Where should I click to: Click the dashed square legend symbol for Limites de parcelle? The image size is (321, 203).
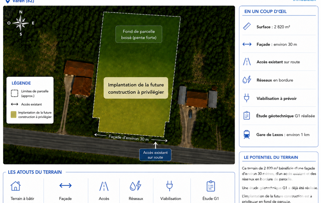[14, 93]
